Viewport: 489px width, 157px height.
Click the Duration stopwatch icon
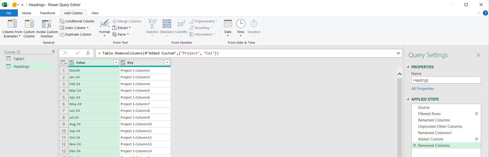[x=254, y=23]
